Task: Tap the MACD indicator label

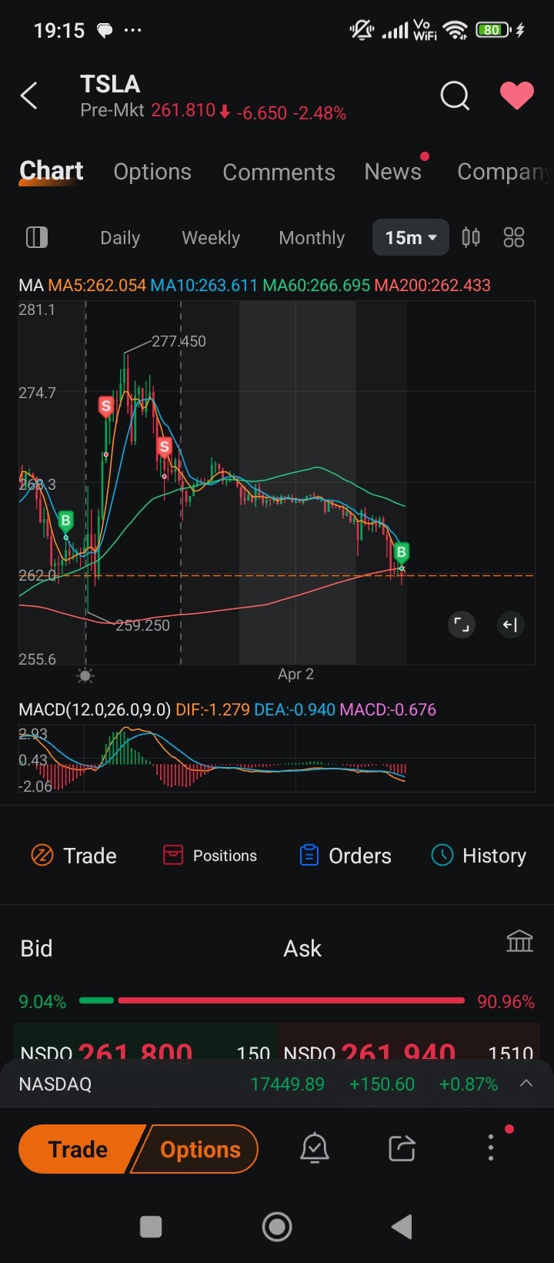Action: 95,709
